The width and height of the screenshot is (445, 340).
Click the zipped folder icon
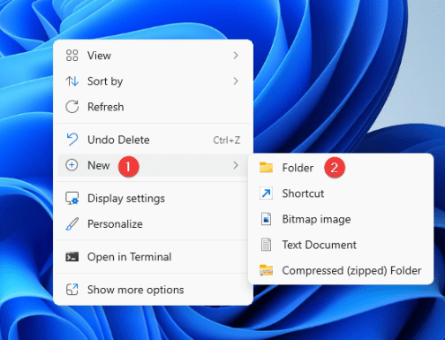[266, 270]
